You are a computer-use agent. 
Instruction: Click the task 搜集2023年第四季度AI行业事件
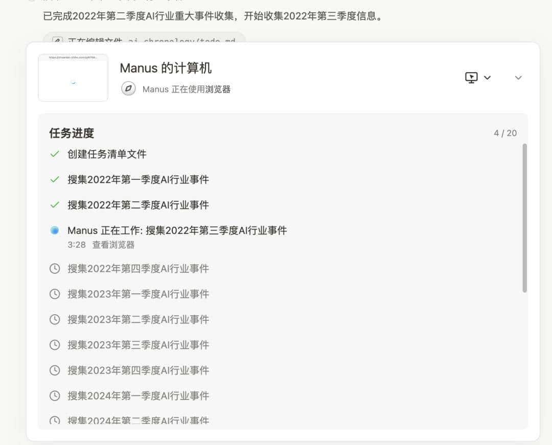[138, 370]
